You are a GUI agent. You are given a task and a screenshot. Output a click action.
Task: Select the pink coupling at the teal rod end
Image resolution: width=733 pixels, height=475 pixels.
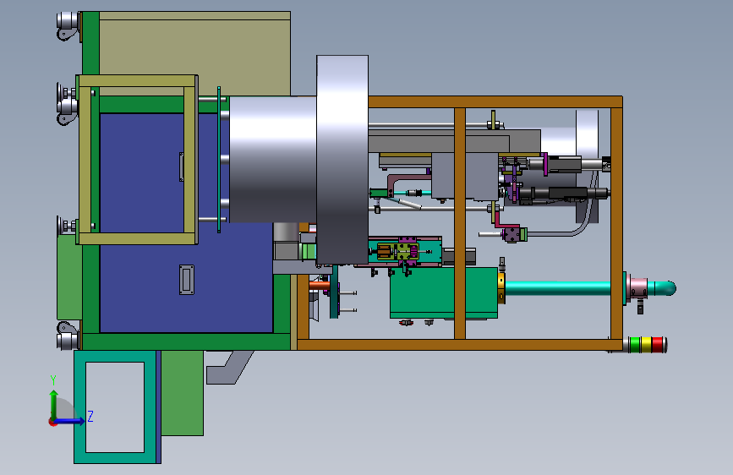[638, 288]
